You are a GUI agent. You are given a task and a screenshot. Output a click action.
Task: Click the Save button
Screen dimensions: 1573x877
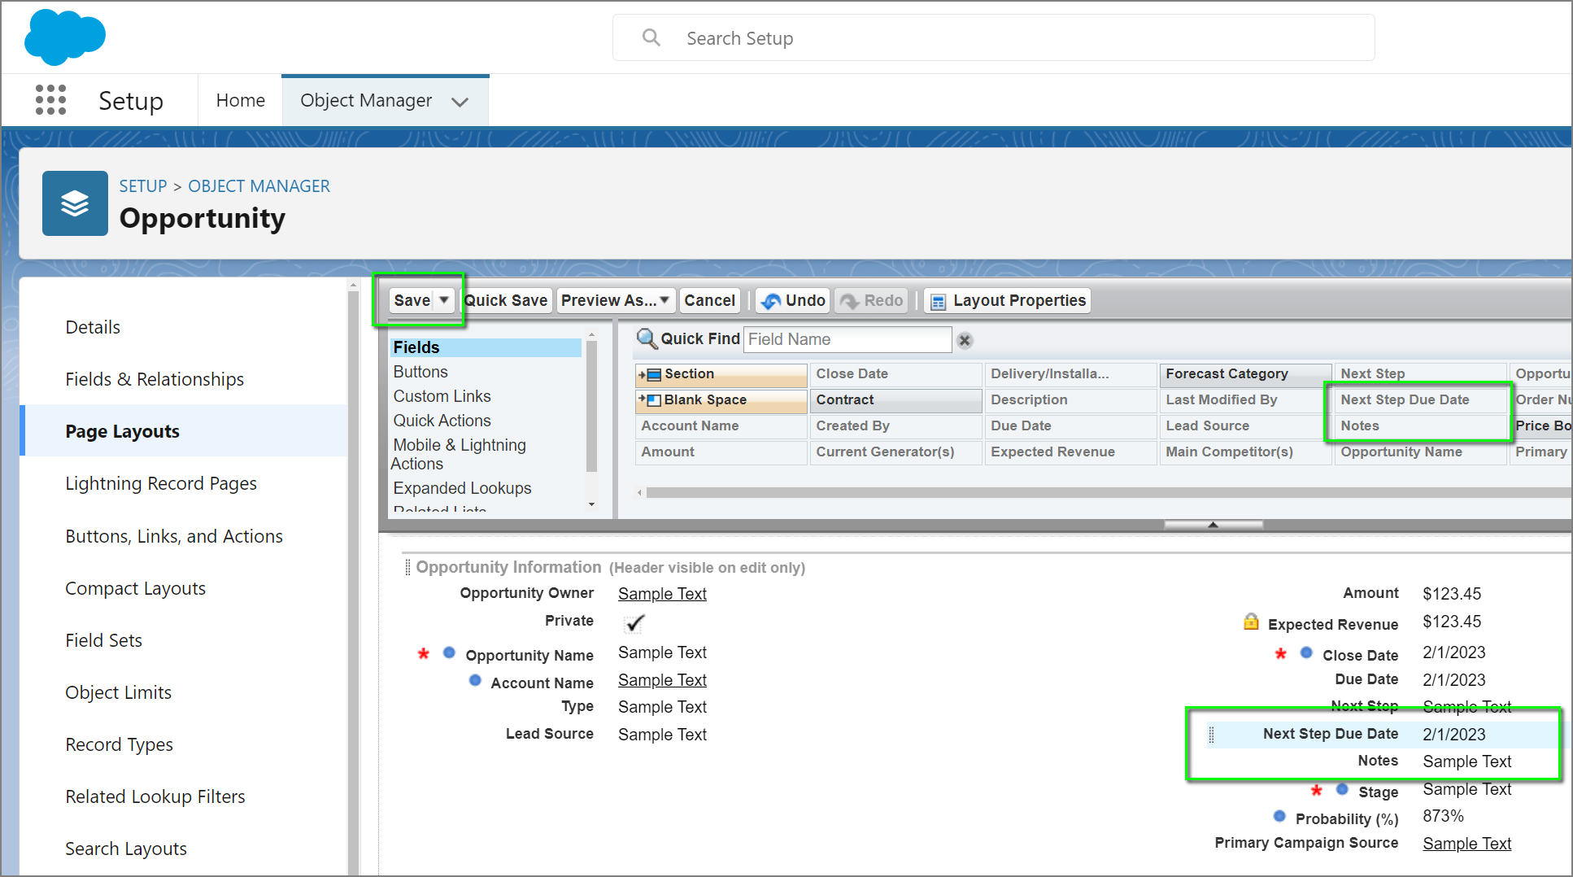[x=412, y=300]
